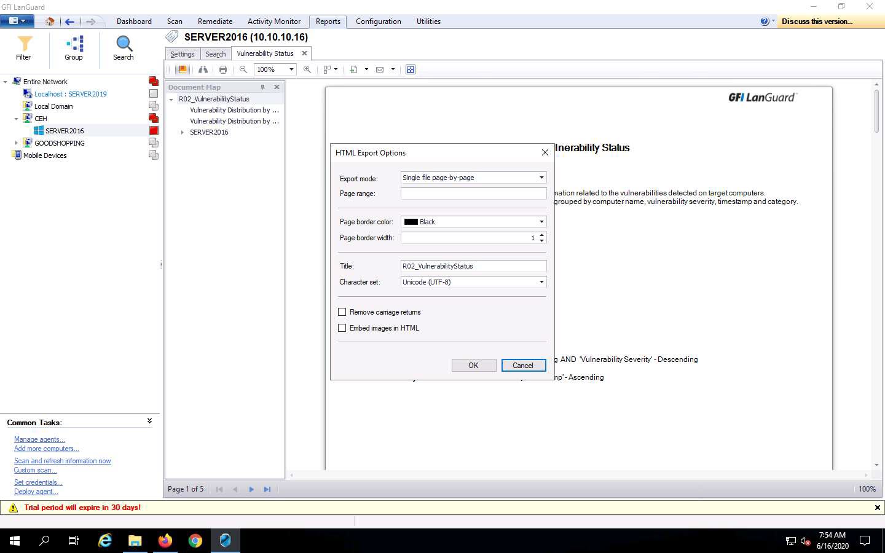The width and height of the screenshot is (885, 553).
Task: Click the Page range input field
Action: 473,194
